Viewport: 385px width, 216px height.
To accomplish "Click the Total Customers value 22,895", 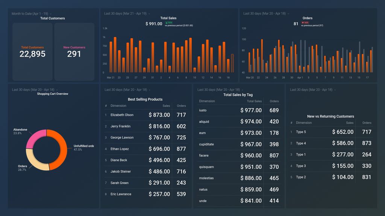I will coord(32,54).
